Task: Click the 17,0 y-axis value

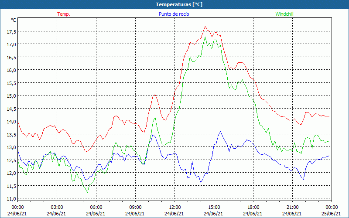Action: pyautogui.click(x=11, y=45)
